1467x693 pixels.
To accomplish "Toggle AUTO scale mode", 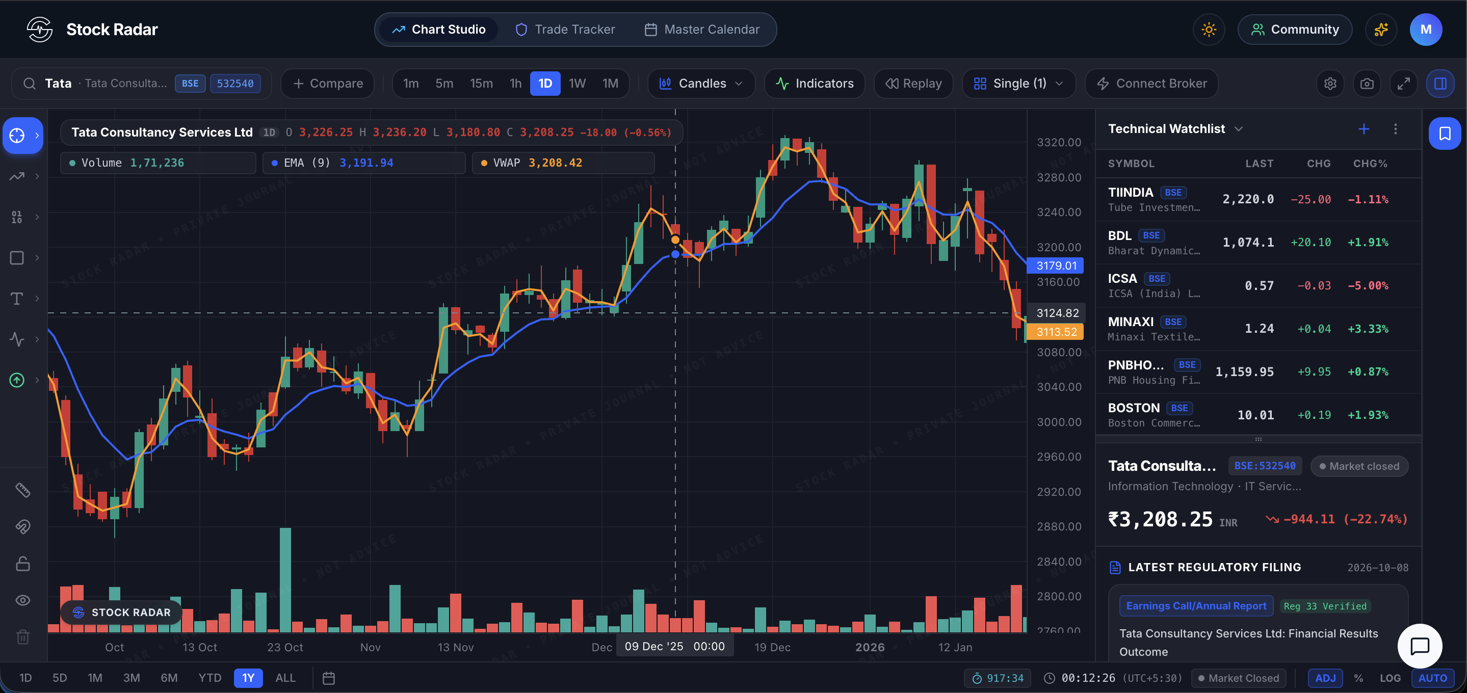I will pyautogui.click(x=1432, y=678).
